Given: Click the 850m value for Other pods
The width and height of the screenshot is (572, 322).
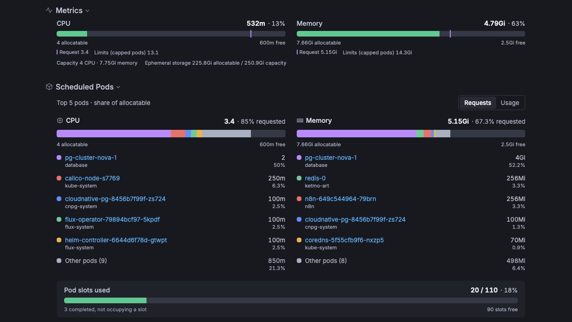Looking at the screenshot, I should 276,261.
